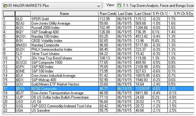Open the 01 MAJOR MARKETS Plus folder dropdown

coord(98,6)
